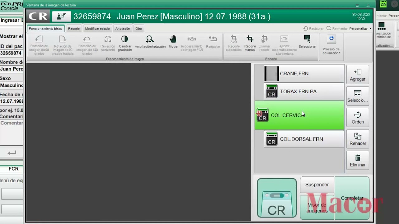Open the Visor de imágenes
This screenshot has width=399, height=224.
point(317,208)
